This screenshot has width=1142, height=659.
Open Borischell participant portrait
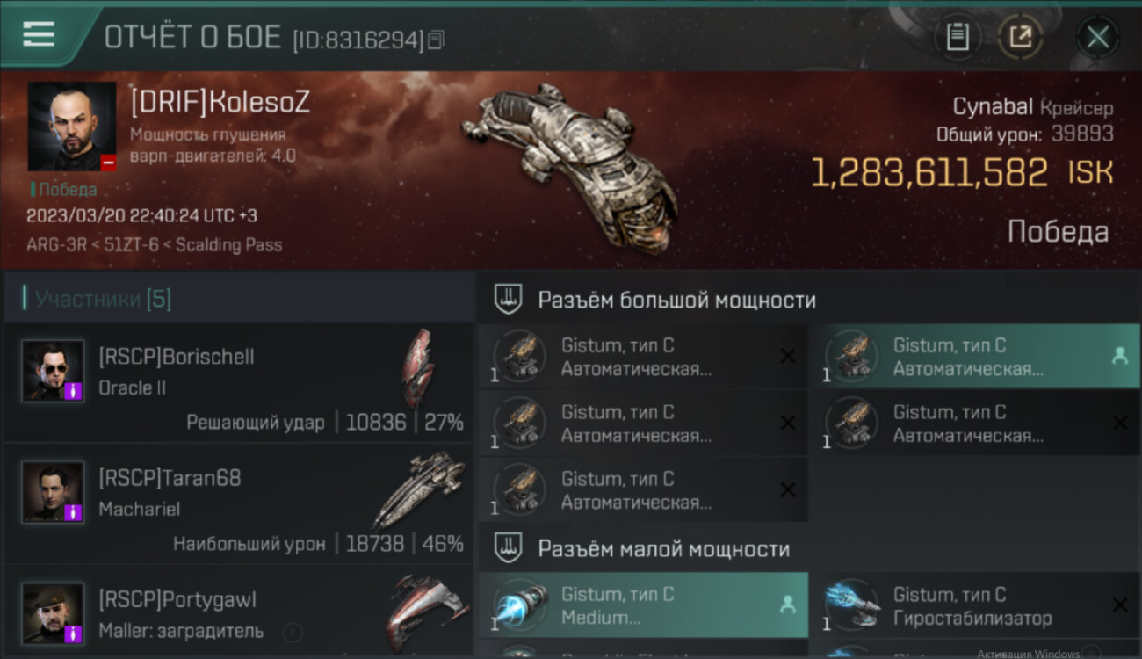tap(53, 371)
